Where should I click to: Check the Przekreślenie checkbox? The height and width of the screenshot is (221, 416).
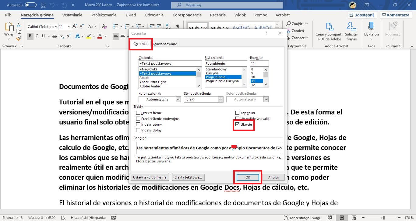[138, 113]
